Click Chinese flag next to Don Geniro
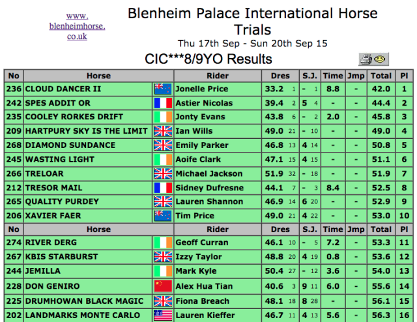This screenshot has height=322, width=417. 163,286
